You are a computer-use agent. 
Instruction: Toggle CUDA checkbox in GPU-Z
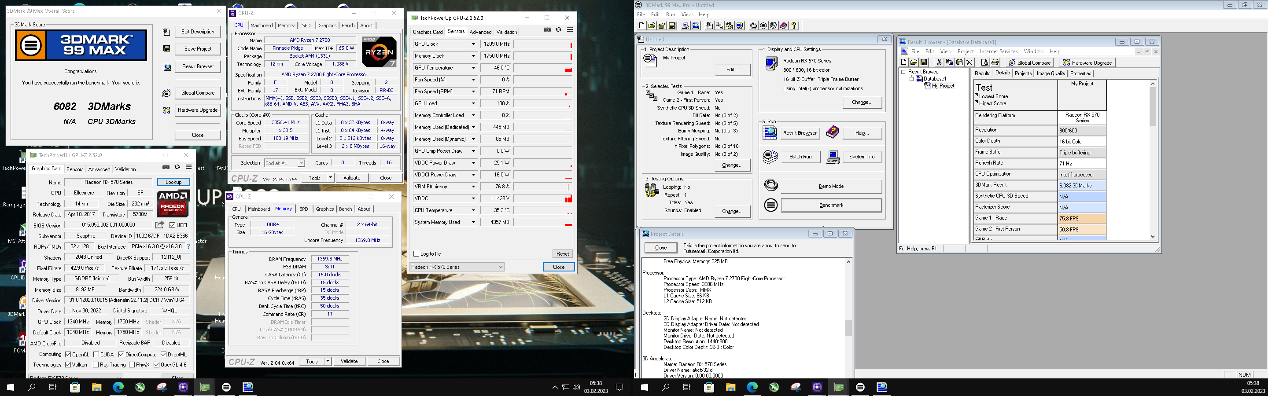(x=96, y=354)
